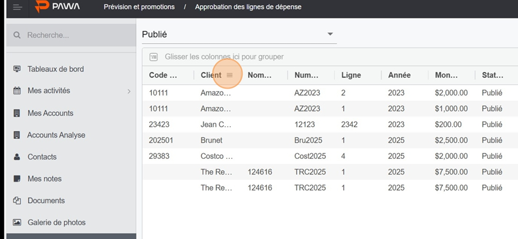Expand Mes activités submenu chevron
Image resolution: width=518 pixels, height=239 pixels.
click(x=129, y=91)
